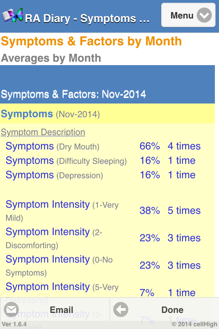Viewport: 219px width, 329px height.
Task: Tap the Symptoms & Factors by Month heading
Action: tap(91, 41)
